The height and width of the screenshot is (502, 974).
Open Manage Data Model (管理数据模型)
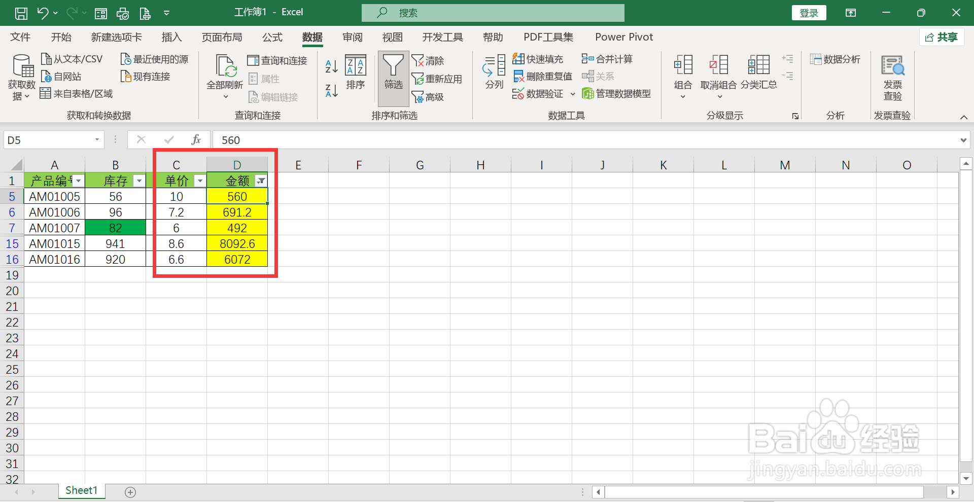coord(616,94)
